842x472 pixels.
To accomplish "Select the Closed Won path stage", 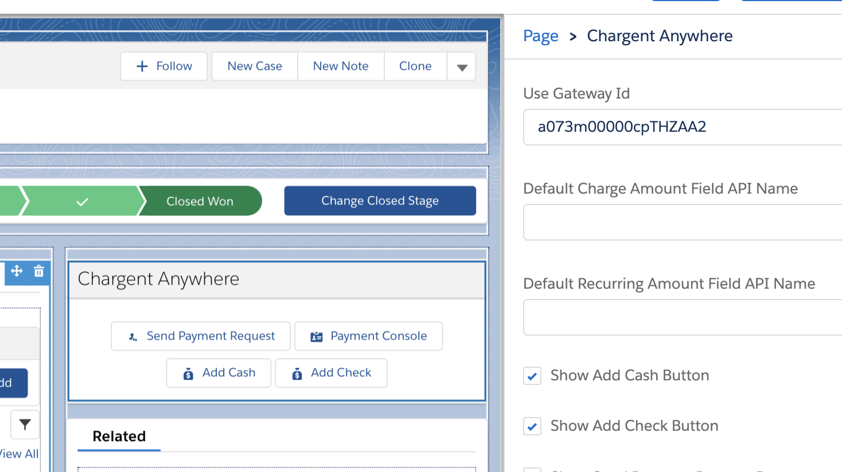I will pos(200,200).
